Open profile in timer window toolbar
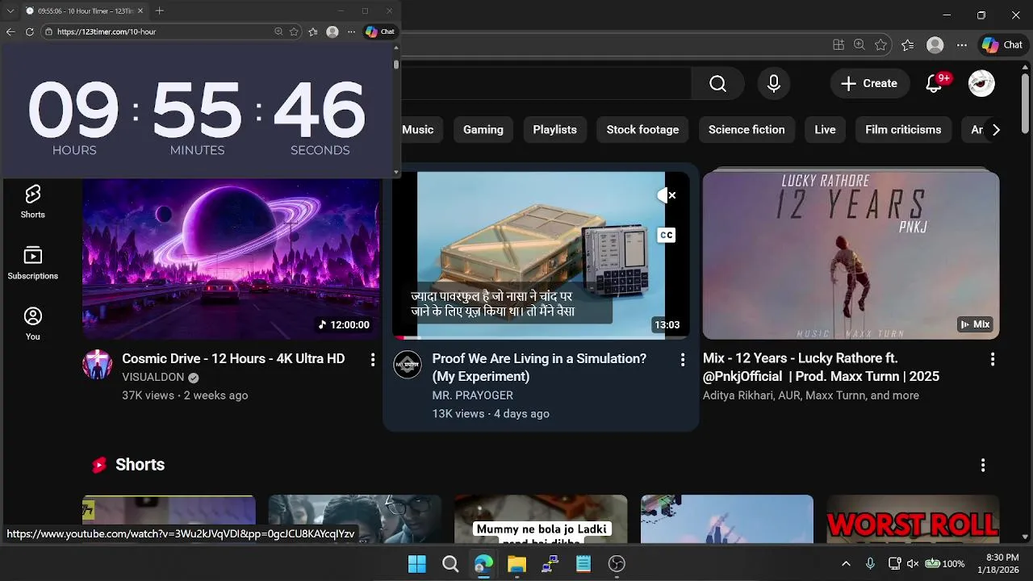 pos(332,31)
